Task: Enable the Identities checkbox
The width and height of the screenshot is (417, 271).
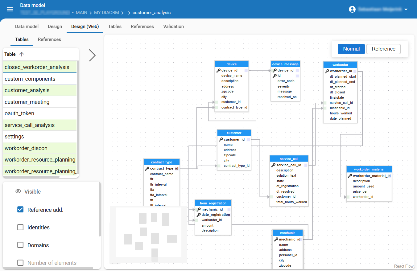Action: (x=20, y=228)
